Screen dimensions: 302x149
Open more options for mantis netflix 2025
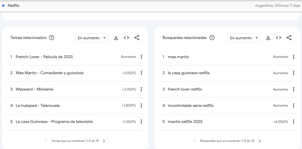click(x=294, y=121)
